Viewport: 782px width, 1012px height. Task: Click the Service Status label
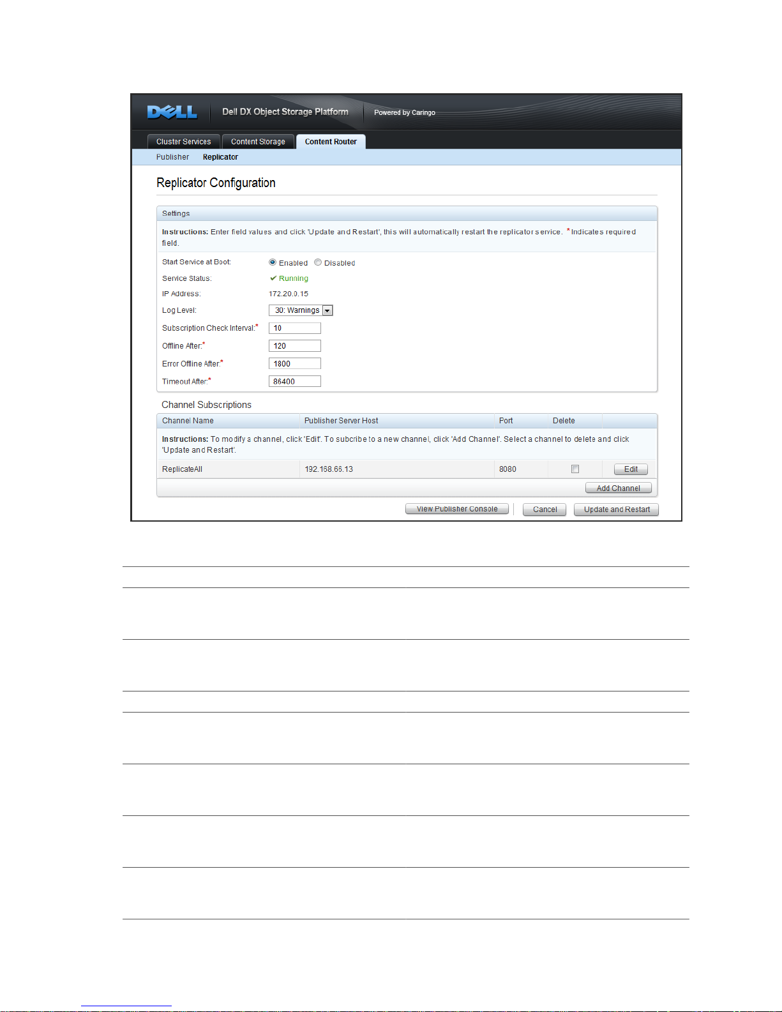(x=187, y=278)
